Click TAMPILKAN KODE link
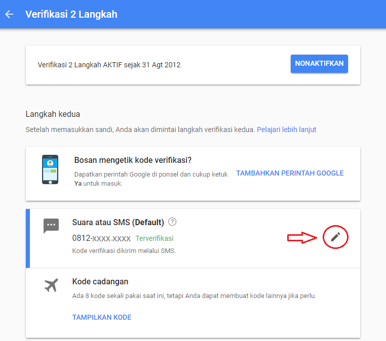The height and width of the screenshot is (341, 386). tap(102, 317)
